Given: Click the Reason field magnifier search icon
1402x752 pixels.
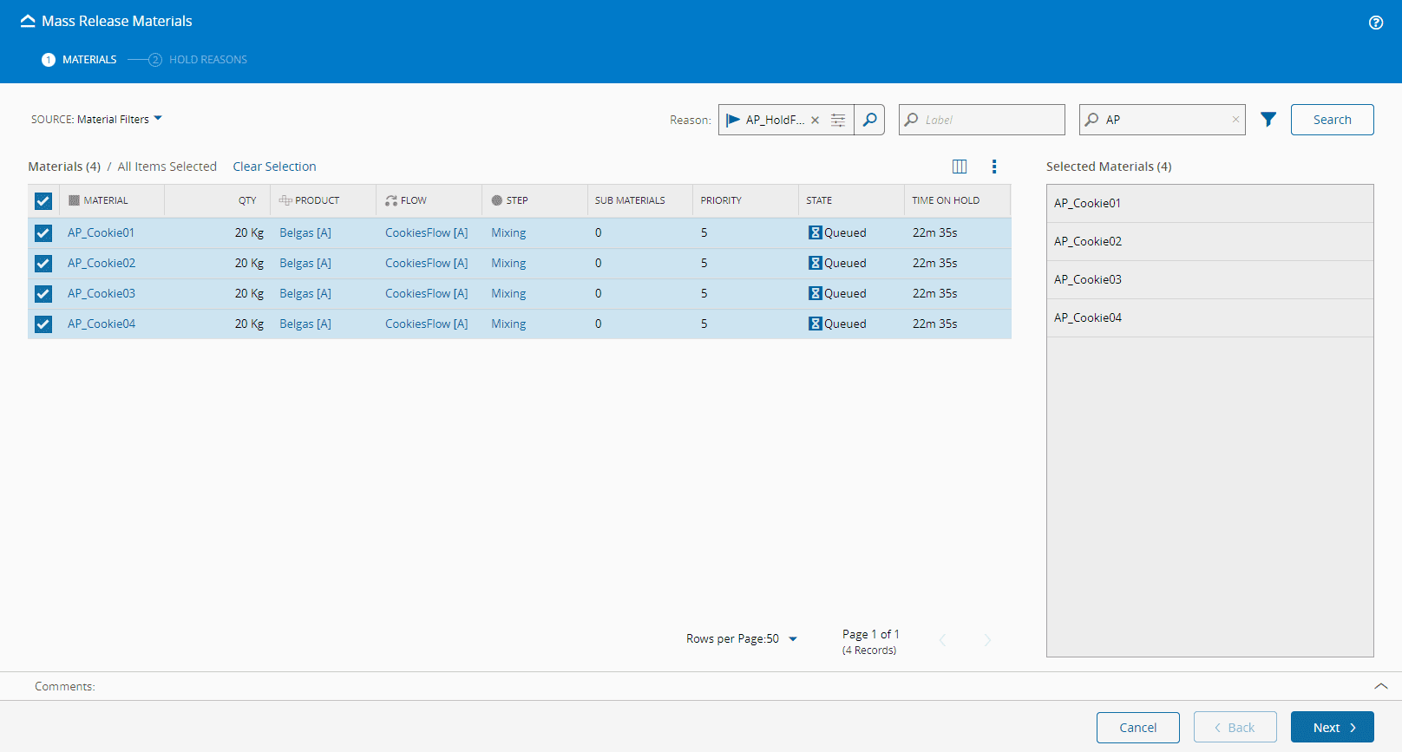Looking at the screenshot, I should (x=869, y=120).
